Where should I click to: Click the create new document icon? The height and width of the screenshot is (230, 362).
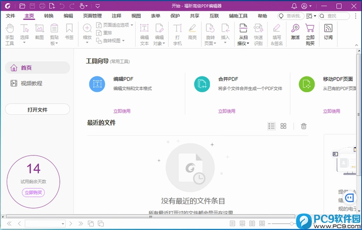[x=52, y=6]
